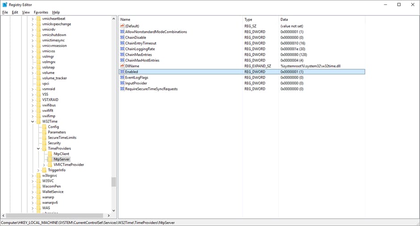Click the tree pane vertical scrollbar thumb
Screen dimensions: 420x226
point(113,181)
